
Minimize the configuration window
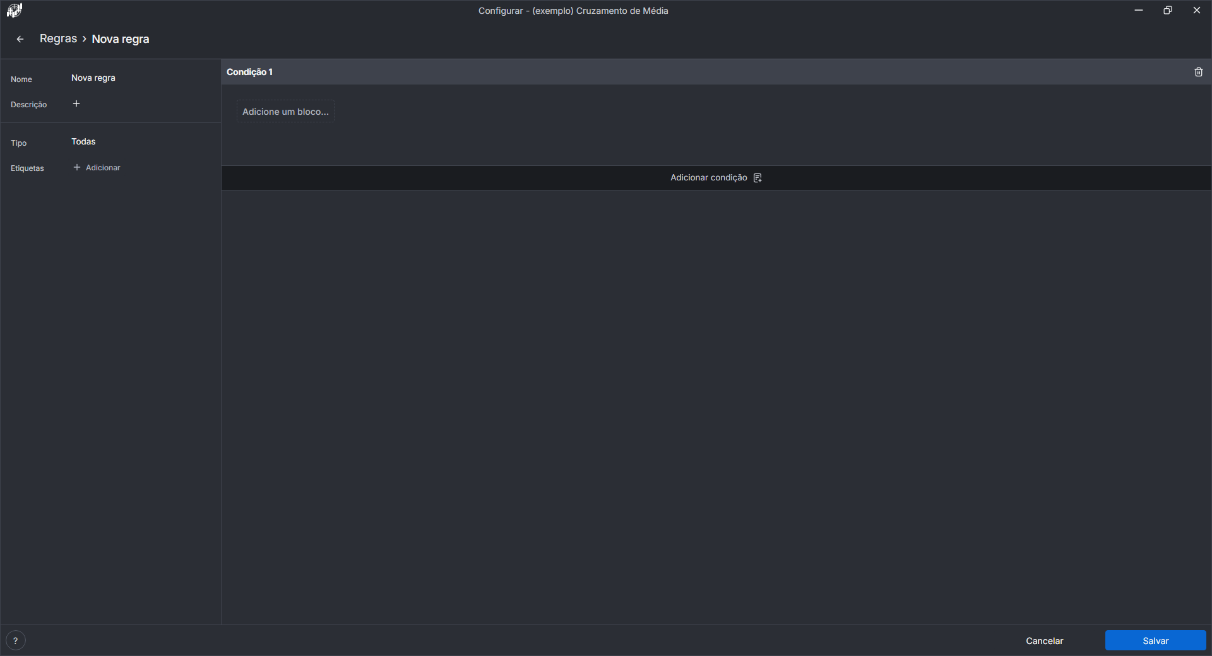(x=1138, y=10)
